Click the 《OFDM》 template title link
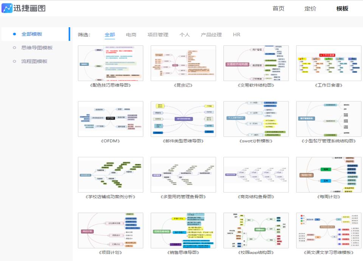Viewport: 363px width, 261px height. pyautogui.click(x=110, y=141)
